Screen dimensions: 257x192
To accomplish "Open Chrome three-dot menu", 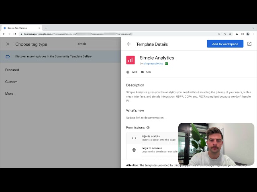I will (x=253, y=34).
